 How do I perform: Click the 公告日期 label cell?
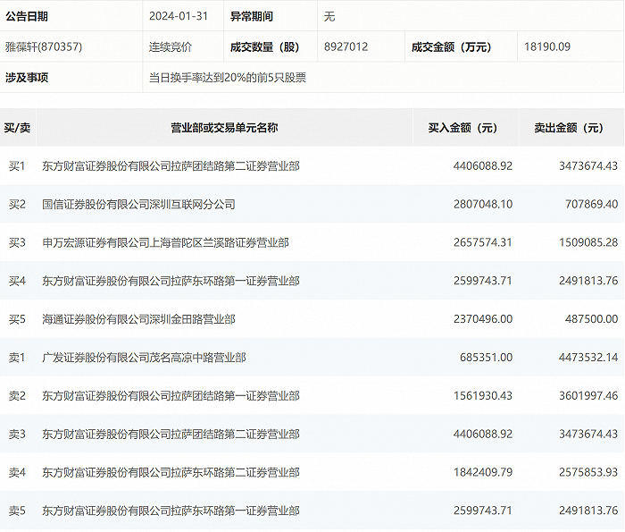click(27, 16)
